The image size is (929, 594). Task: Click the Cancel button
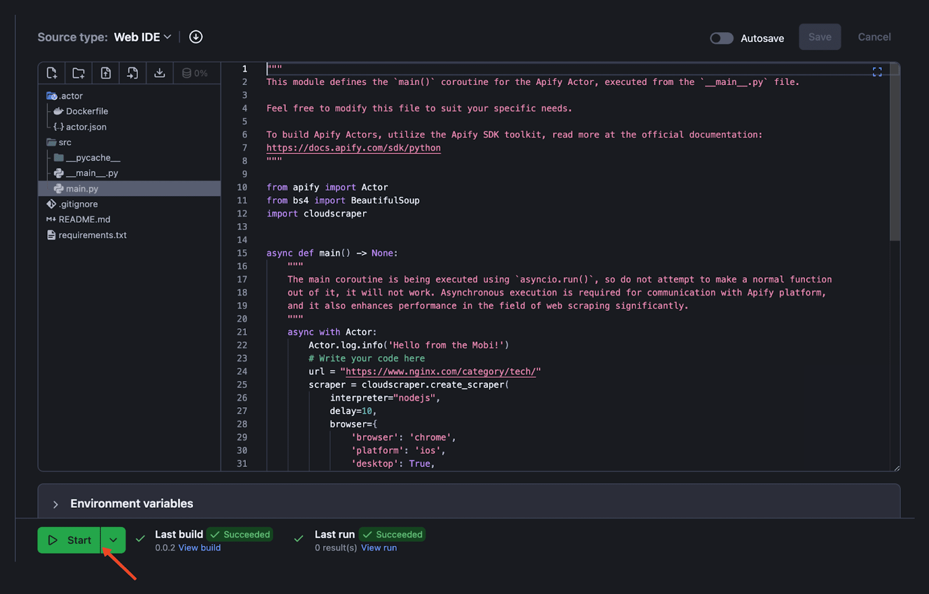[x=874, y=37]
